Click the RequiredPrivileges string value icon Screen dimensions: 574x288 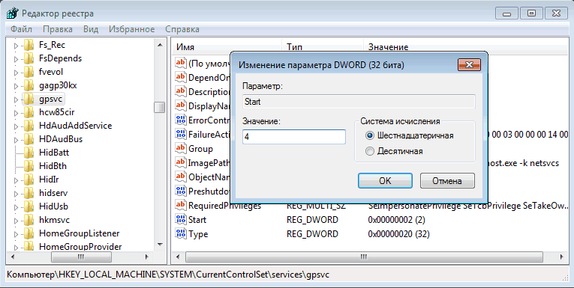click(x=181, y=205)
